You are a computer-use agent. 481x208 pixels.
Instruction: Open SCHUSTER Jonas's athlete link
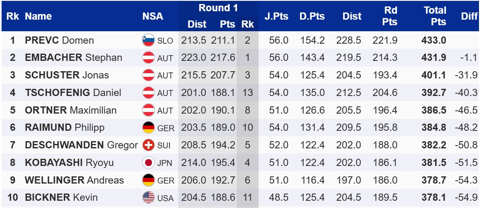coord(67,75)
